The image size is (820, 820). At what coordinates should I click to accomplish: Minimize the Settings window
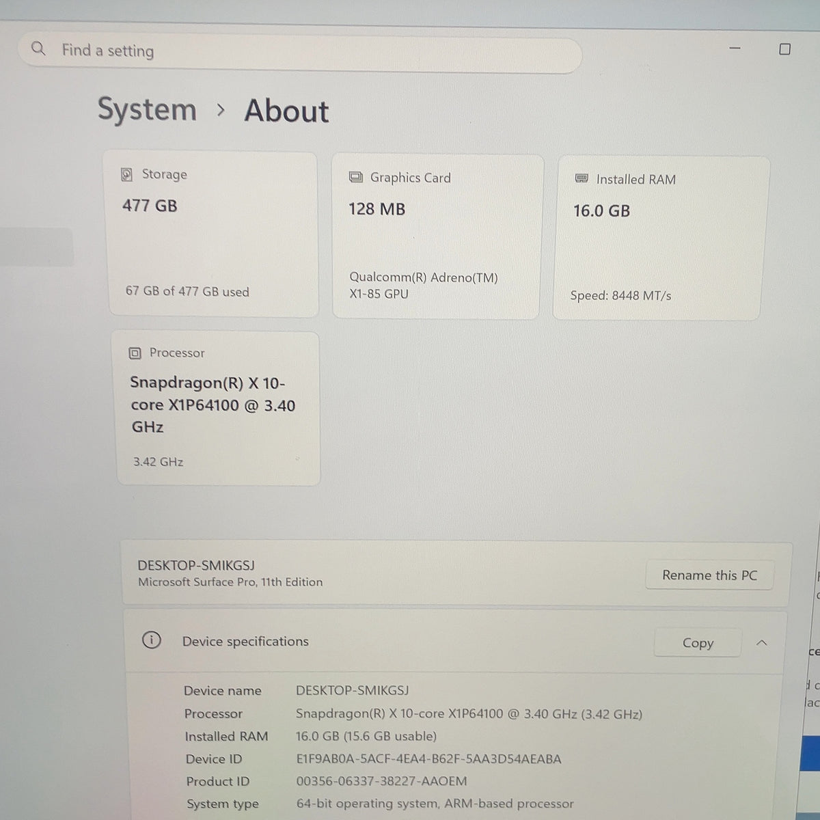click(x=735, y=48)
